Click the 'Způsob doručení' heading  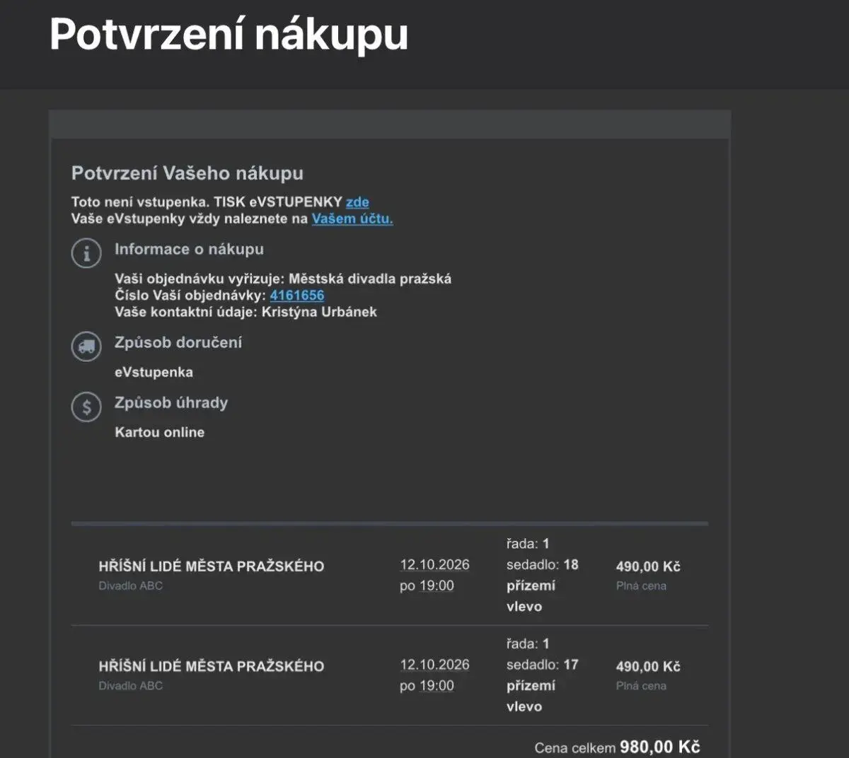[178, 342]
